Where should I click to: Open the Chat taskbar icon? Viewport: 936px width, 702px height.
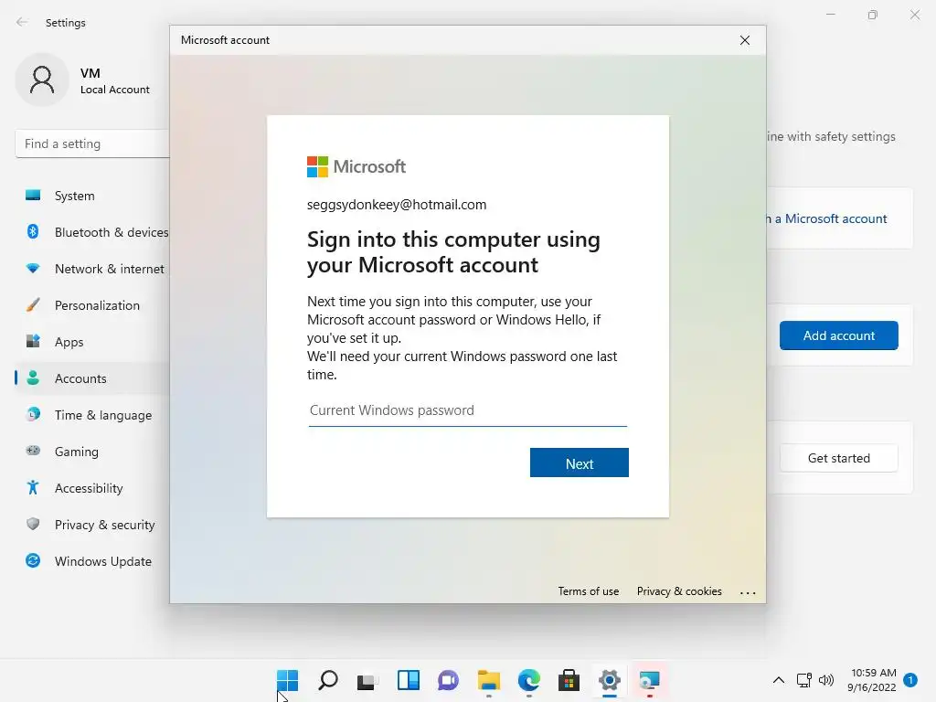pos(448,680)
